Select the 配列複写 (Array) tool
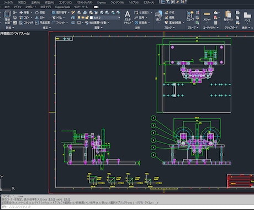Screen dimensions: 254x210 point(59,13)
